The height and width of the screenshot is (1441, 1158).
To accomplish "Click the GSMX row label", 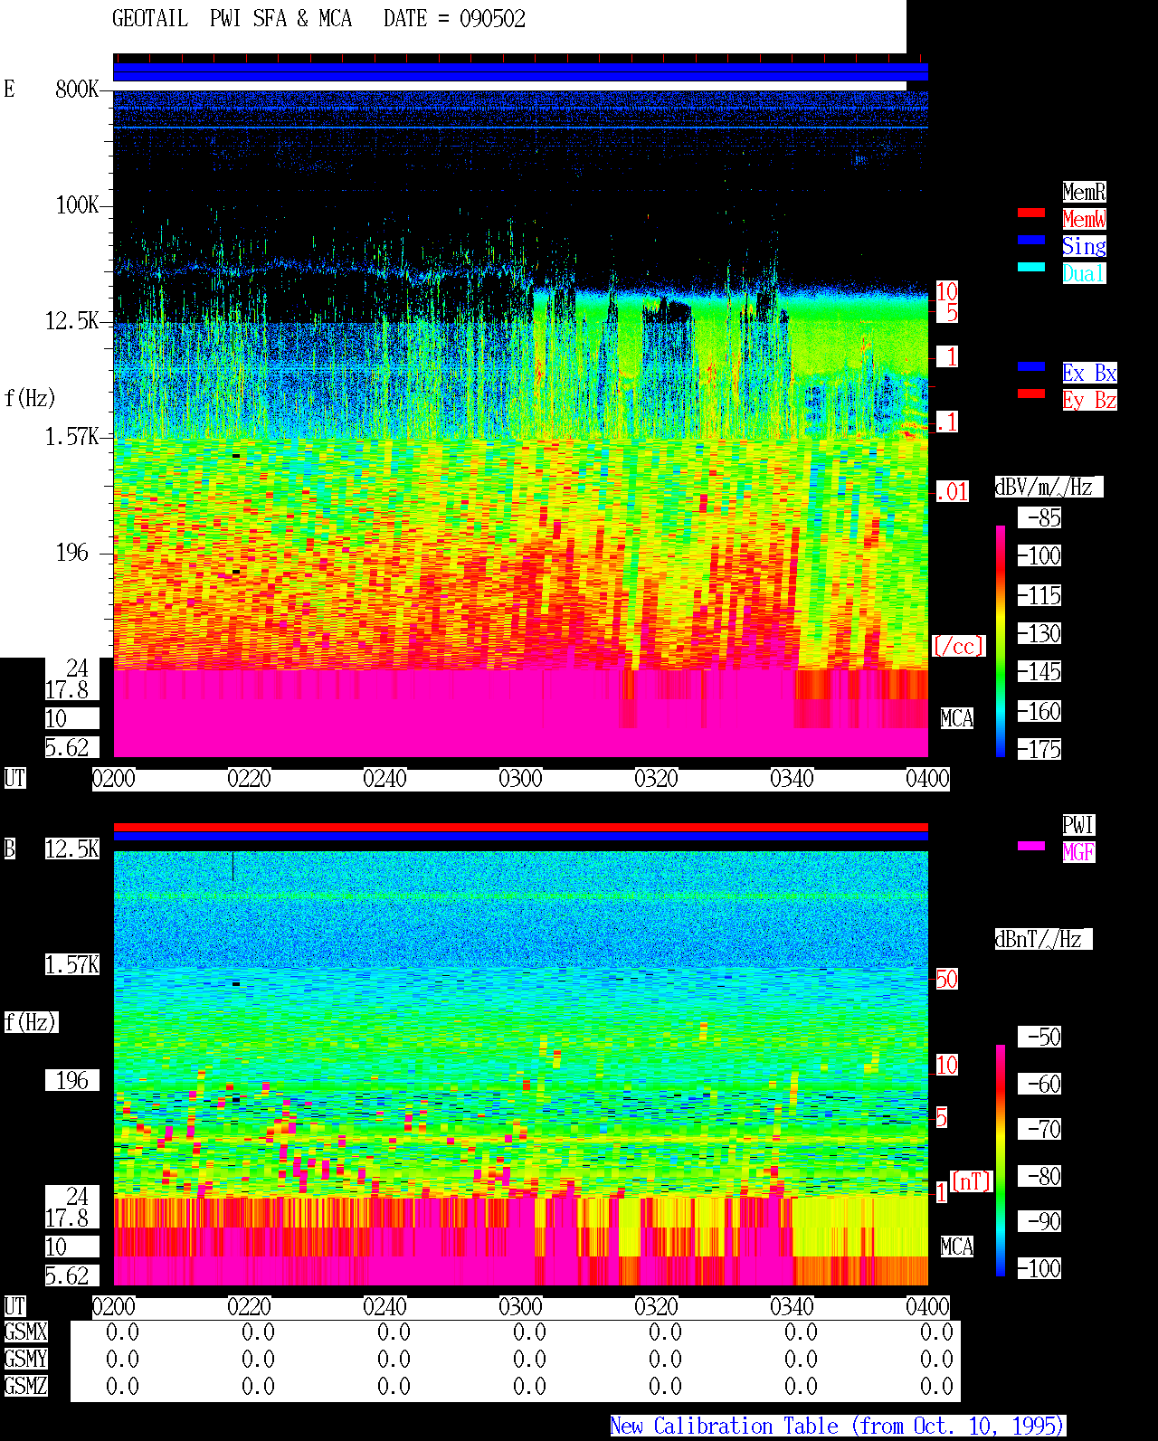I will (x=26, y=1332).
